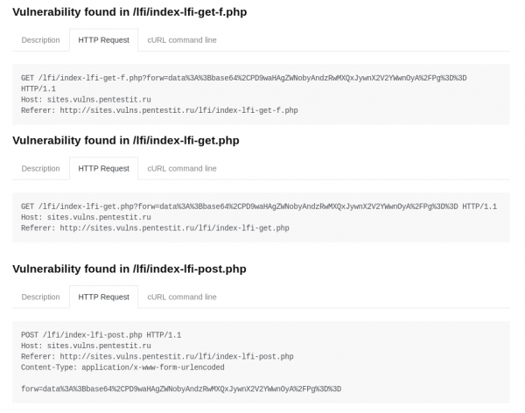Click the GET request line for index-lfi-get-f.php

243,78
